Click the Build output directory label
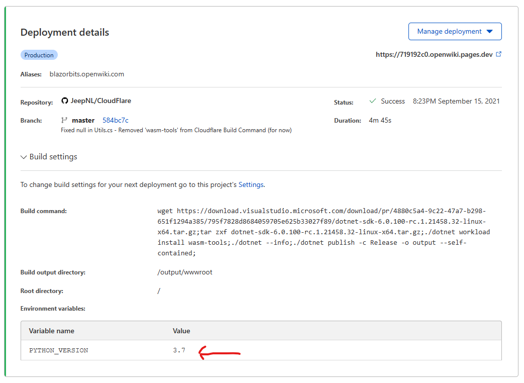The image size is (524, 383). click(53, 272)
